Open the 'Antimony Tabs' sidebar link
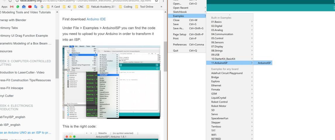335x140 pixels. [9, 28]
